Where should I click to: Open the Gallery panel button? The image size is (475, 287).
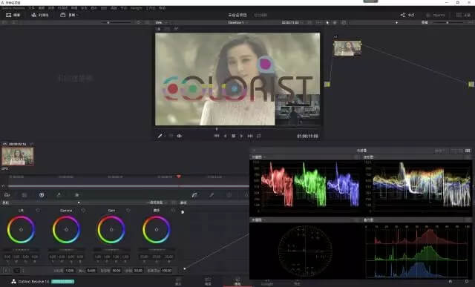[x=13, y=15]
